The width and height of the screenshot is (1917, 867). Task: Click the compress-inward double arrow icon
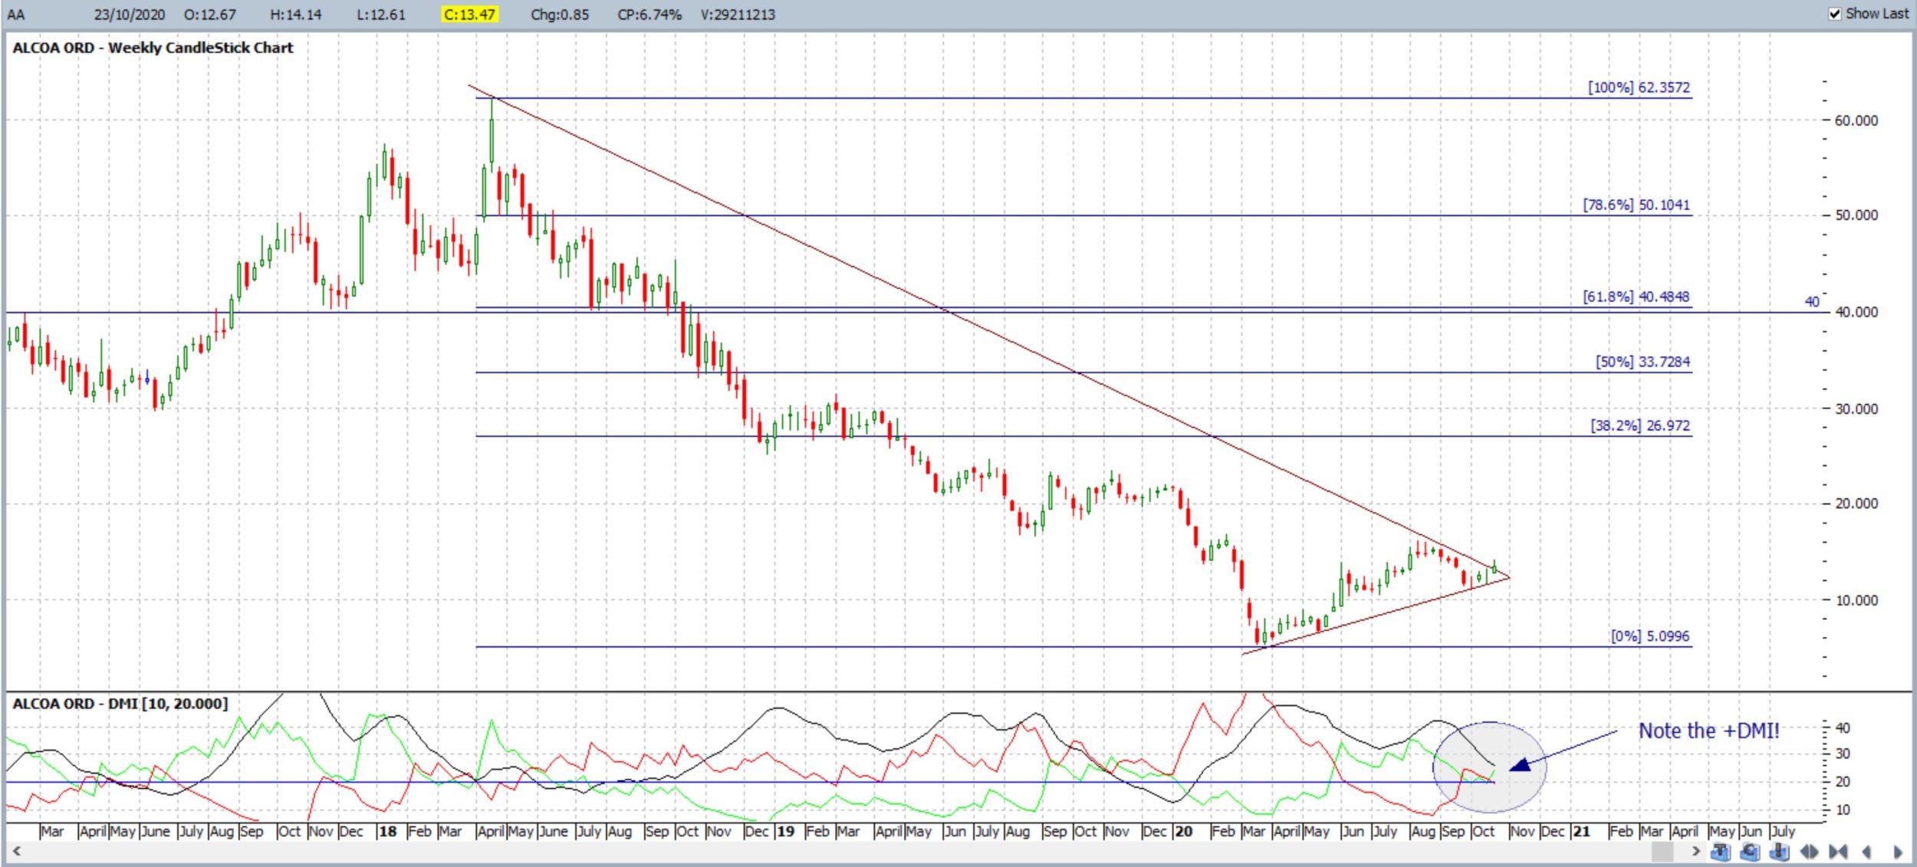click(1838, 852)
